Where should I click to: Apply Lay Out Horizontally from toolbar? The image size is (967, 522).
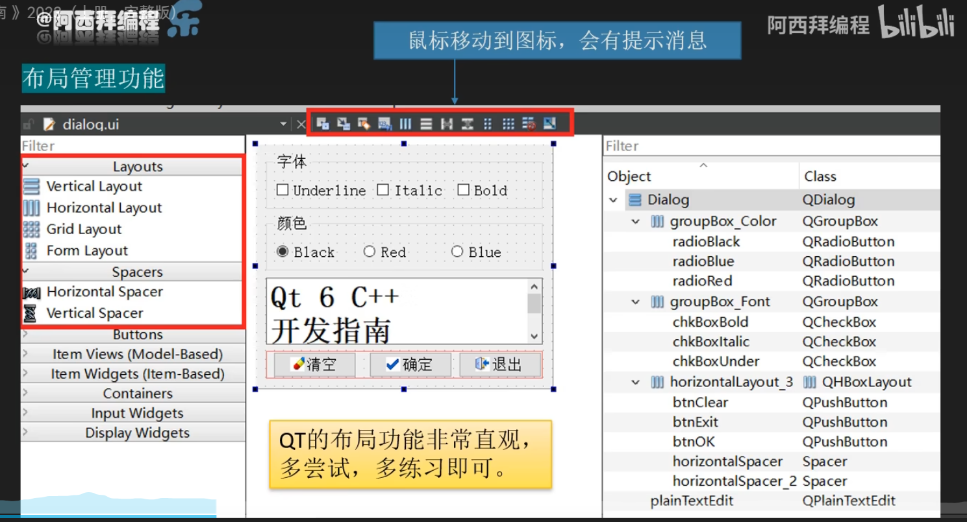pyautogui.click(x=405, y=123)
